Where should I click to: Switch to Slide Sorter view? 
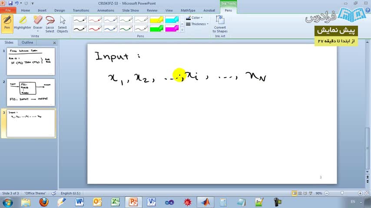tap(300, 193)
